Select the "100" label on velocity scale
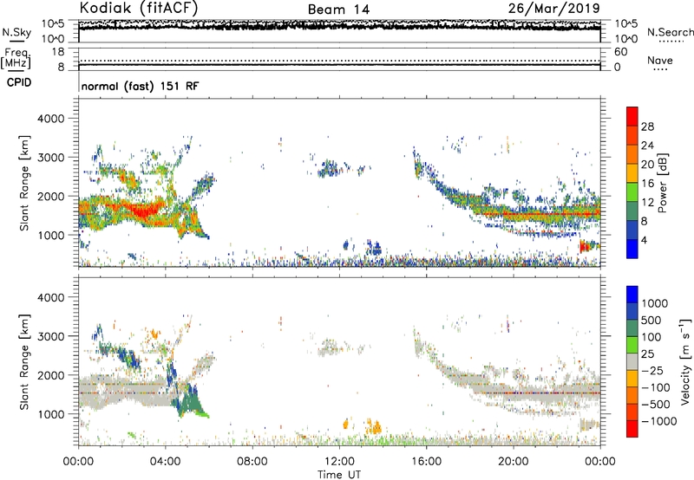Image resolution: width=694 pixels, height=480 pixels. [651, 337]
